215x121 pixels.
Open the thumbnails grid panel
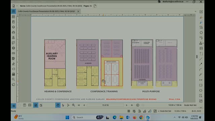(13, 16)
